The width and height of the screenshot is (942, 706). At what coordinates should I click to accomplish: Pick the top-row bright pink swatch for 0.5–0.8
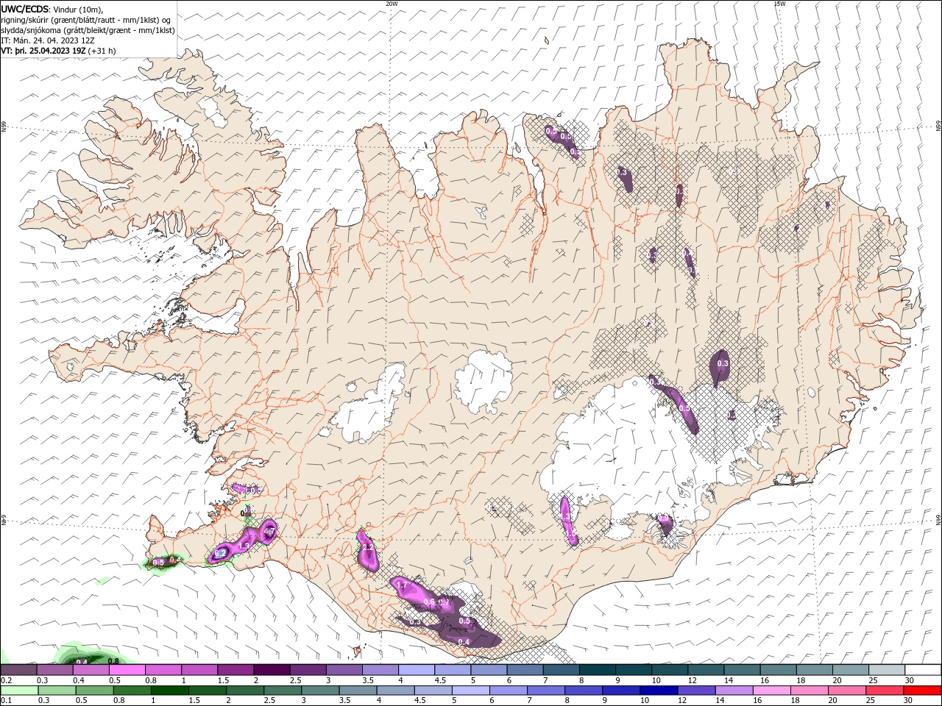pyautogui.click(x=127, y=669)
